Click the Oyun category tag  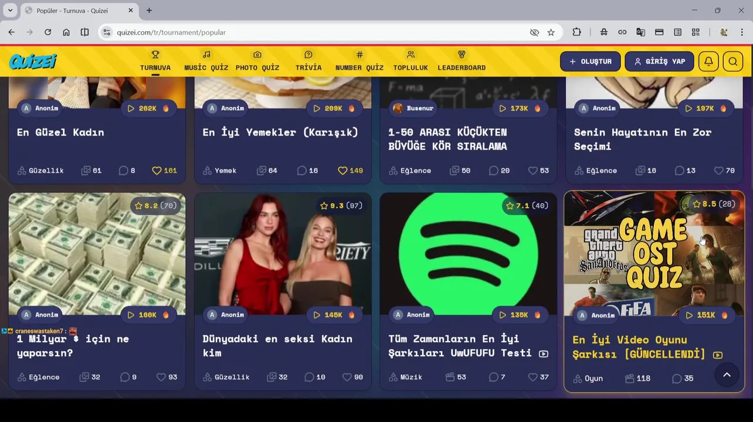pyautogui.click(x=588, y=379)
